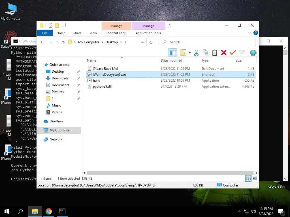
Task: Click the Cut scissors icon
Action: [196, 53]
